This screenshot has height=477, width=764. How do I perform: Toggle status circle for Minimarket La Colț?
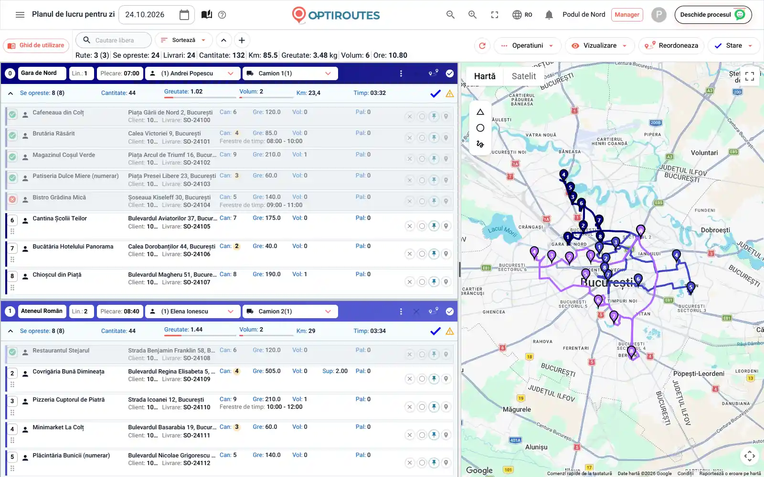422,435
